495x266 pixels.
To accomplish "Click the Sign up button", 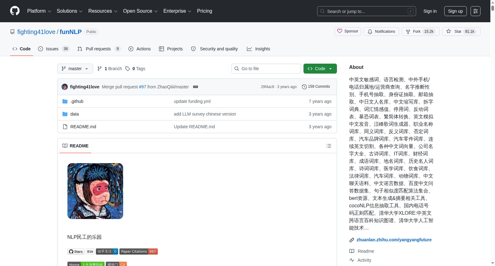I will [x=455, y=11].
